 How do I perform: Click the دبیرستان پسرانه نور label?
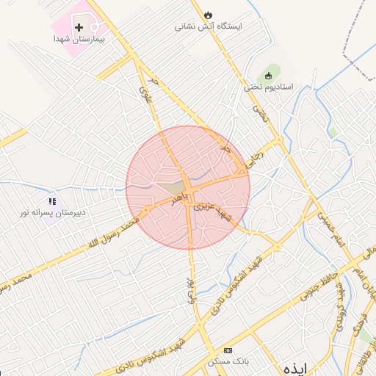tap(53, 212)
